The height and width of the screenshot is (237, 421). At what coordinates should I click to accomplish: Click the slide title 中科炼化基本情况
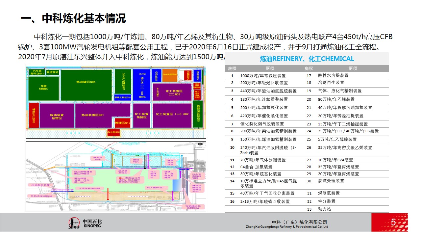pos(84,18)
